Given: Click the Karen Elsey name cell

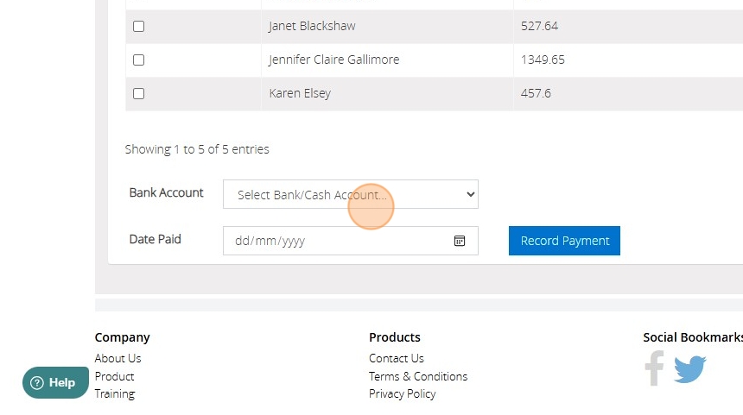Looking at the screenshot, I should pyautogui.click(x=300, y=93).
